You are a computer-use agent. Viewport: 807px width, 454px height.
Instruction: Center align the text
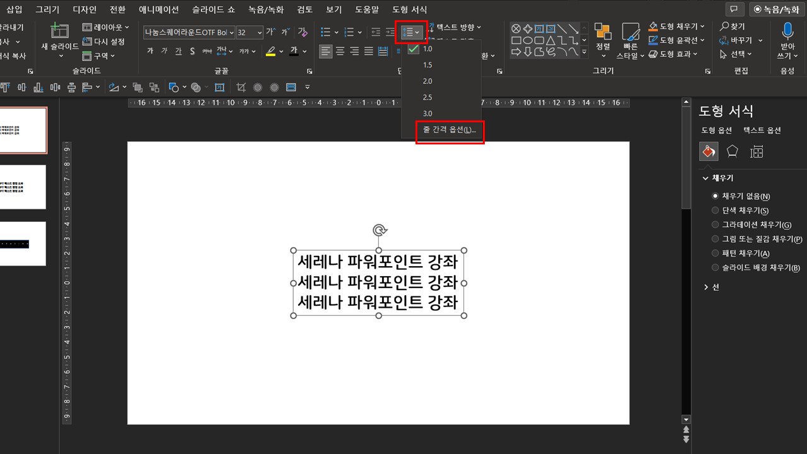340,51
